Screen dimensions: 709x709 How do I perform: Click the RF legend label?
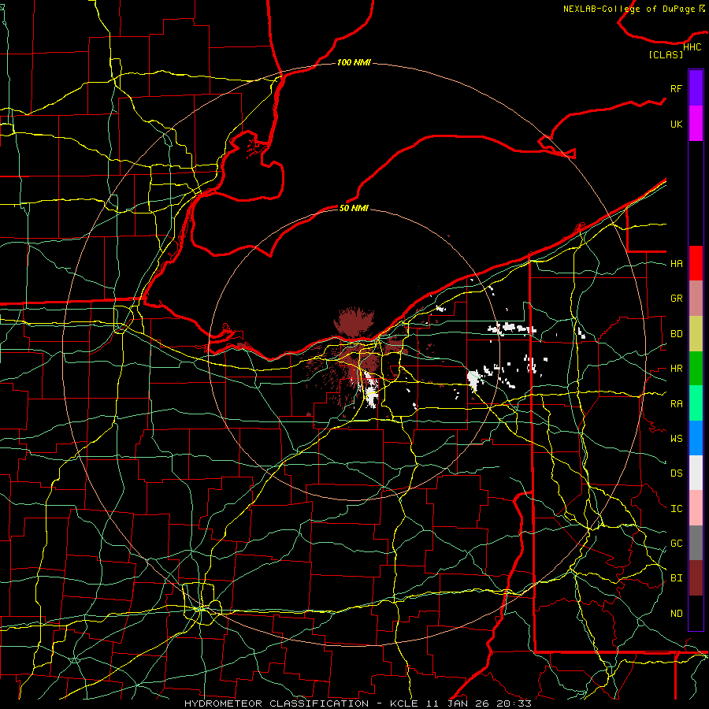677,88
